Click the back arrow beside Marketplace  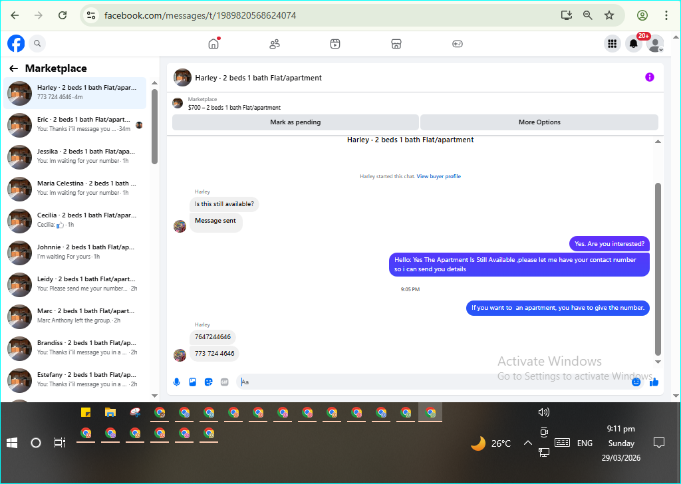[x=14, y=68]
